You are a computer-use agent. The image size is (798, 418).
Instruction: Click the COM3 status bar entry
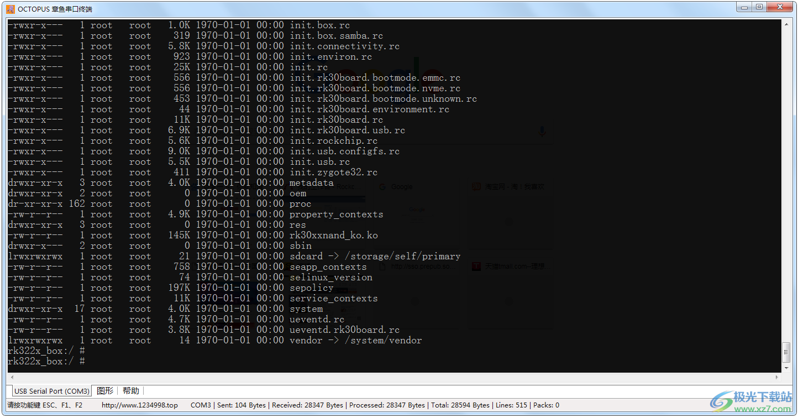coord(201,405)
